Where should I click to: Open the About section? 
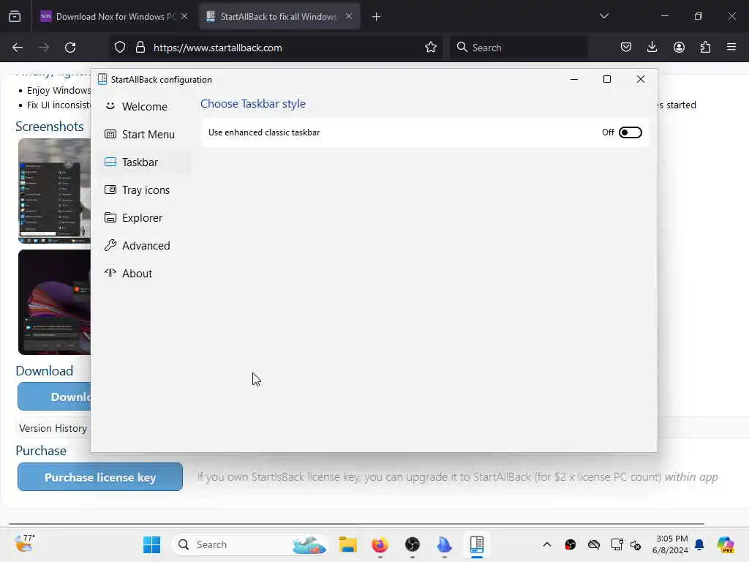[144, 273]
